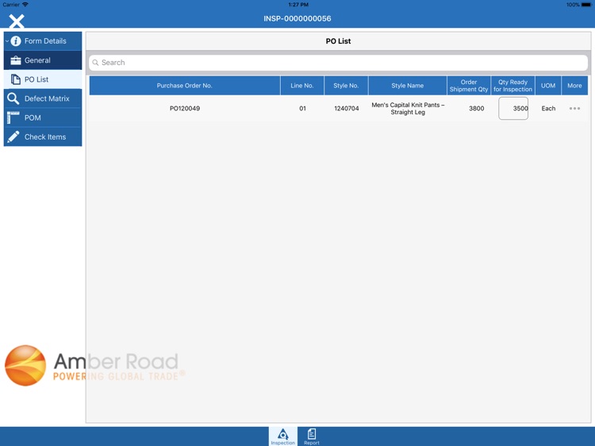Select the Form Details header label

point(45,41)
